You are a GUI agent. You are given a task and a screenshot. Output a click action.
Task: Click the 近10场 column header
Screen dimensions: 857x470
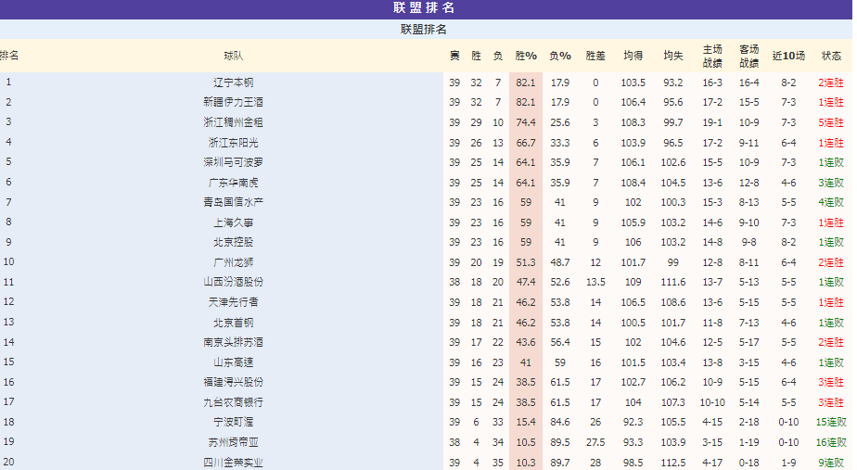[x=788, y=56]
